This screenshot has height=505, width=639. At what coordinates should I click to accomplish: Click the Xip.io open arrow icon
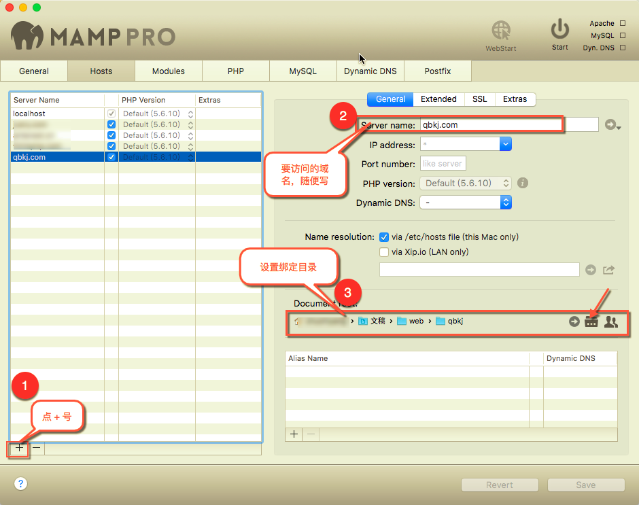[x=591, y=270]
